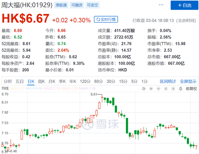Zoom out the K-line chart
The width and height of the screenshot is (199, 154).
158,89
